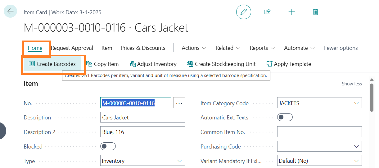Expand the Related menu

tap(228, 48)
